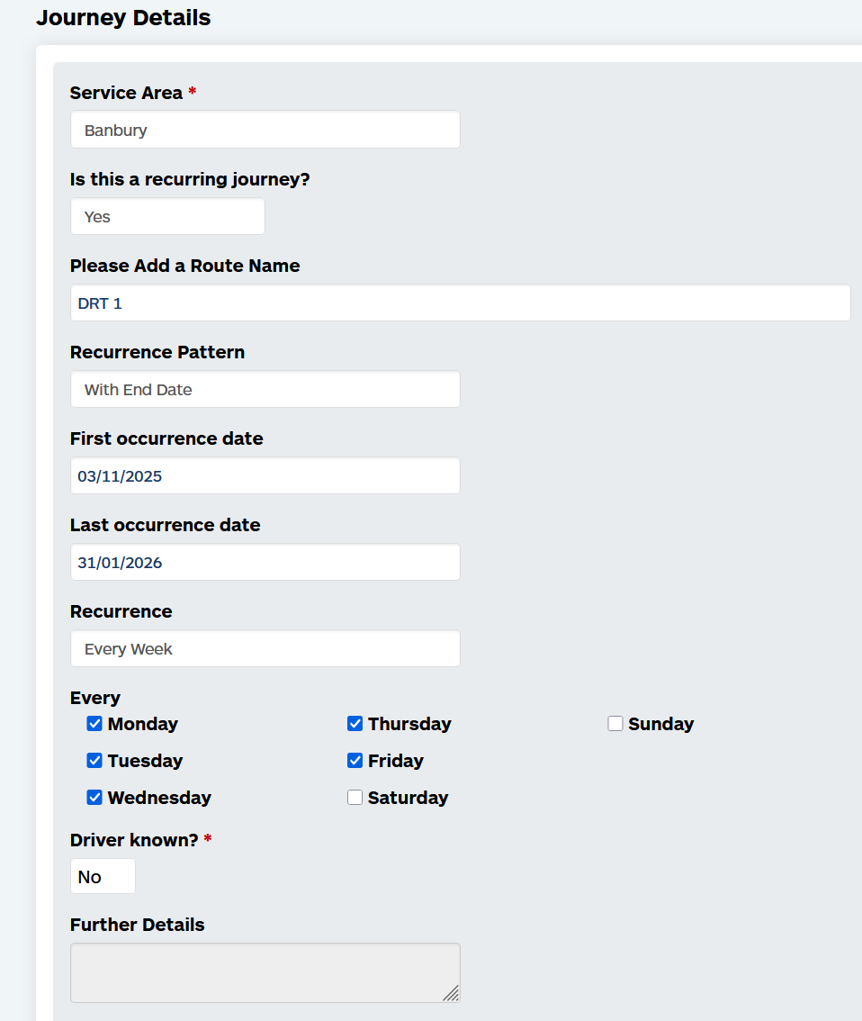The image size is (862, 1021).
Task: Deselect the Wednesday checkbox
Action: [x=94, y=797]
